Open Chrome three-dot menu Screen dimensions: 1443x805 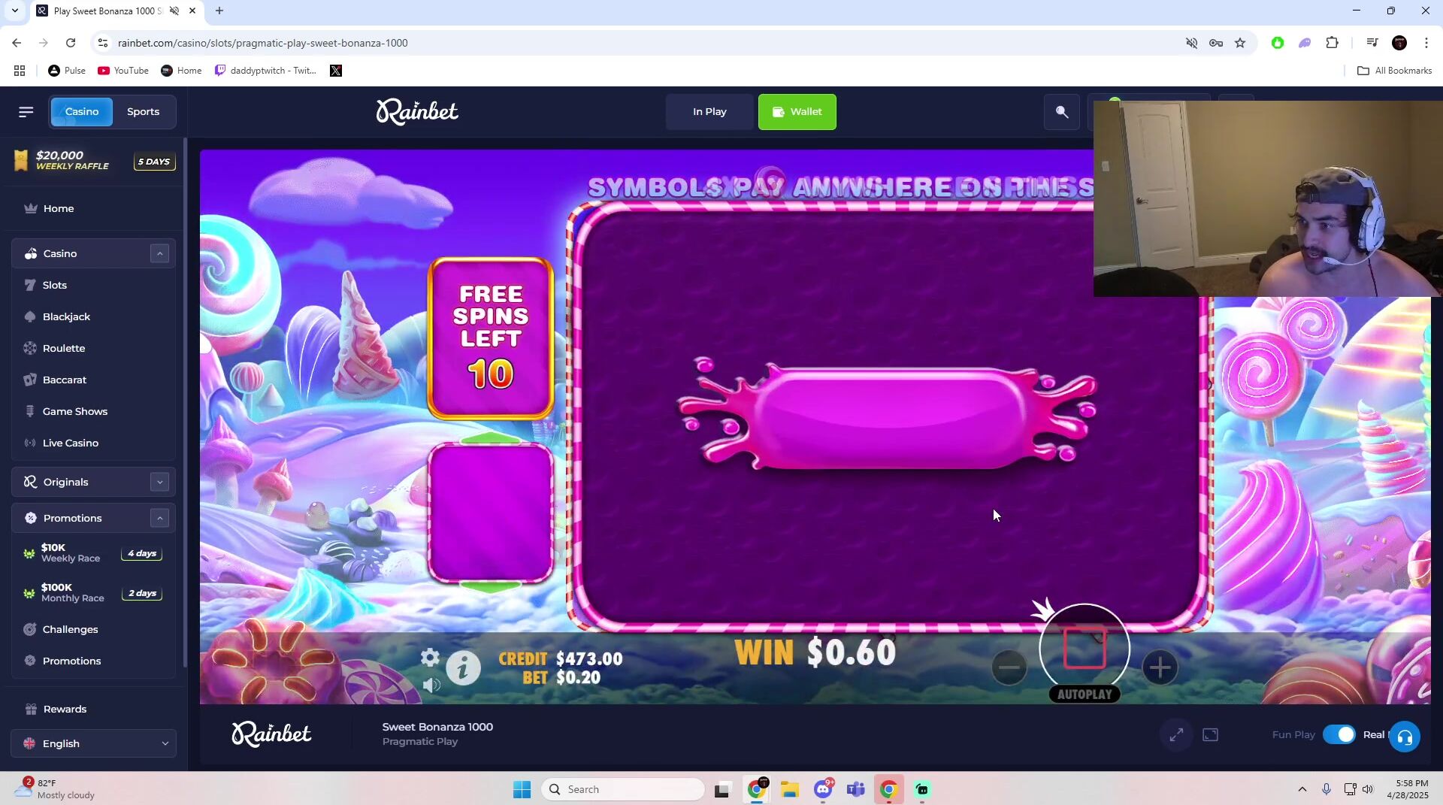point(1426,43)
